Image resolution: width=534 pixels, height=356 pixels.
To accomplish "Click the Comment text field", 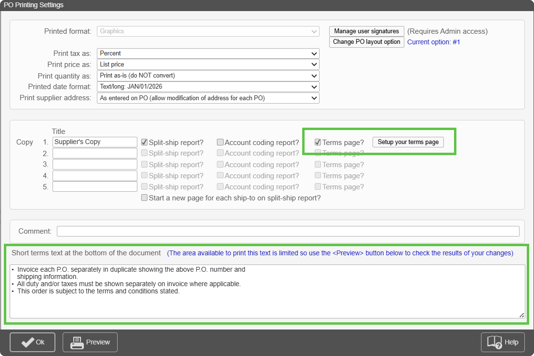I will coord(288,231).
